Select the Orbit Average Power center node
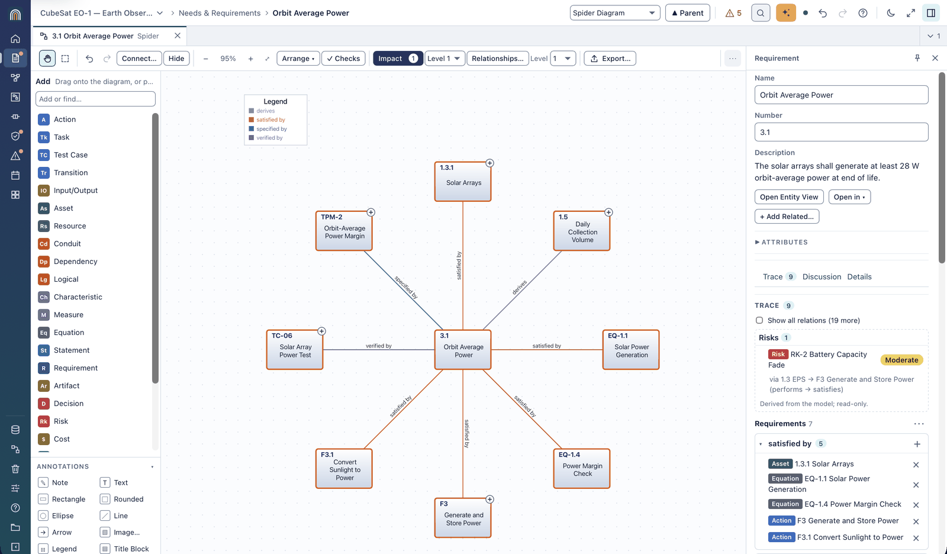947x554 pixels. [463, 350]
